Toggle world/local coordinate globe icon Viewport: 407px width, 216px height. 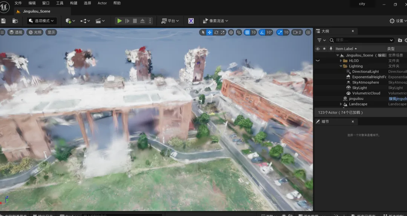tap(231, 32)
